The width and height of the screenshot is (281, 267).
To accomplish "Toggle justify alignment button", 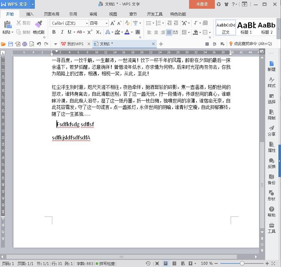I will pyautogui.click(x=169, y=32).
